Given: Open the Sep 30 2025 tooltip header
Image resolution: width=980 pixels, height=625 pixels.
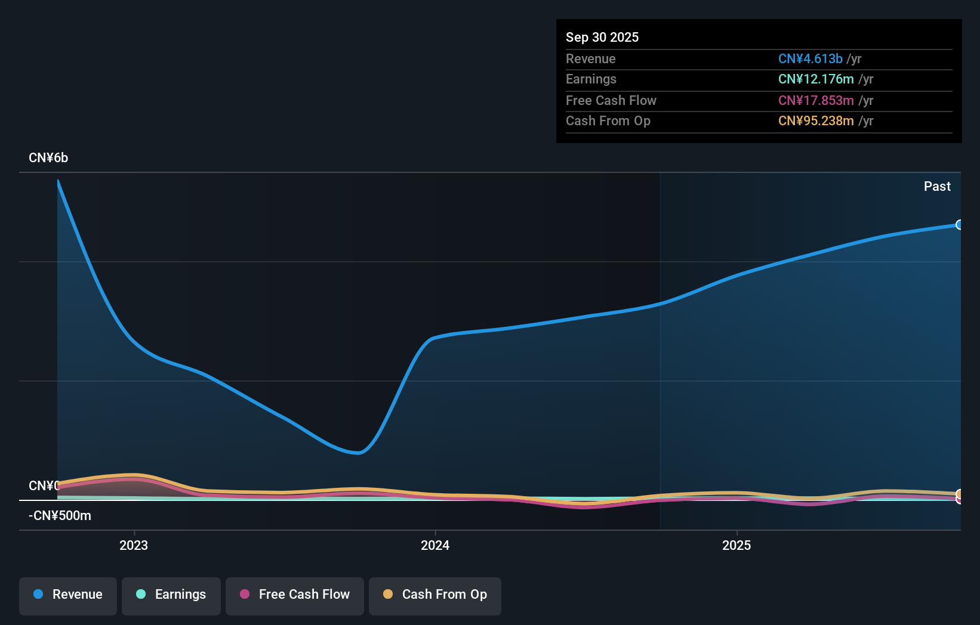Looking at the screenshot, I should (602, 37).
